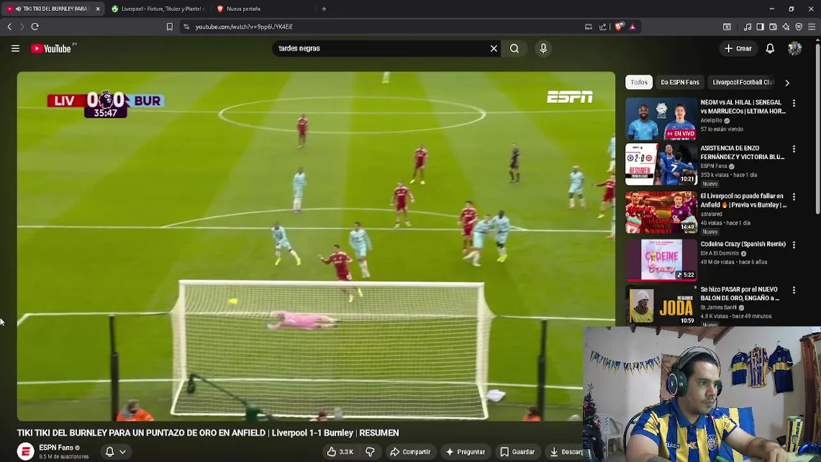Image resolution: width=821 pixels, height=462 pixels.
Task: Switch to the Liverpool Fixture tab
Action: (x=158, y=8)
